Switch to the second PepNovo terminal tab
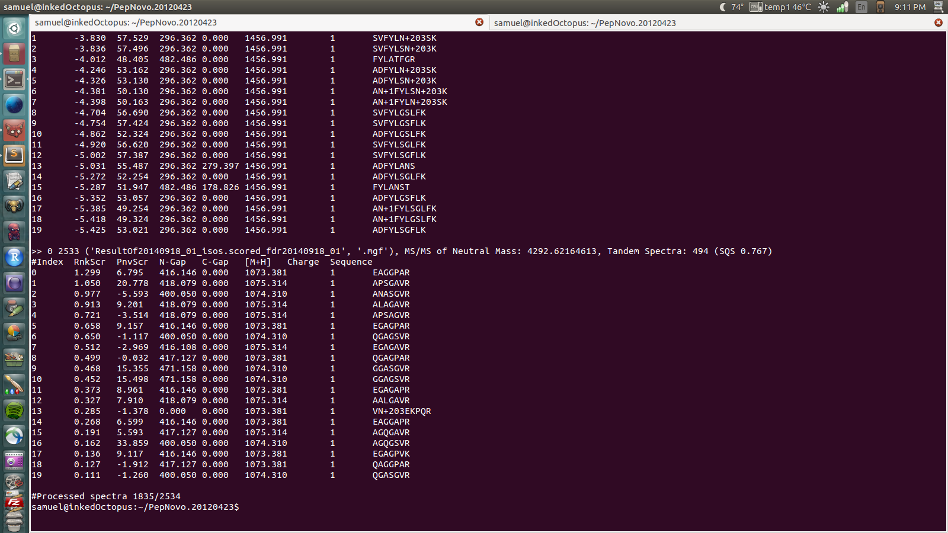The height and width of the screenshot is (533, 948). pyautogui.click(x=718, y=23)
